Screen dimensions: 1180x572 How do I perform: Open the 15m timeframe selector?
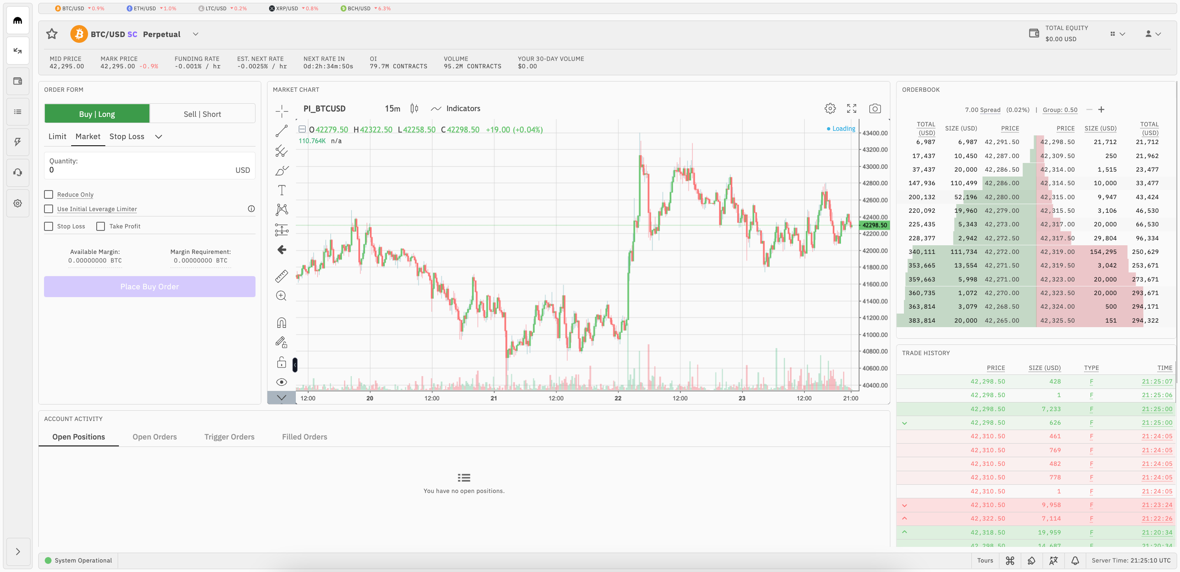(x=393, y=109)
